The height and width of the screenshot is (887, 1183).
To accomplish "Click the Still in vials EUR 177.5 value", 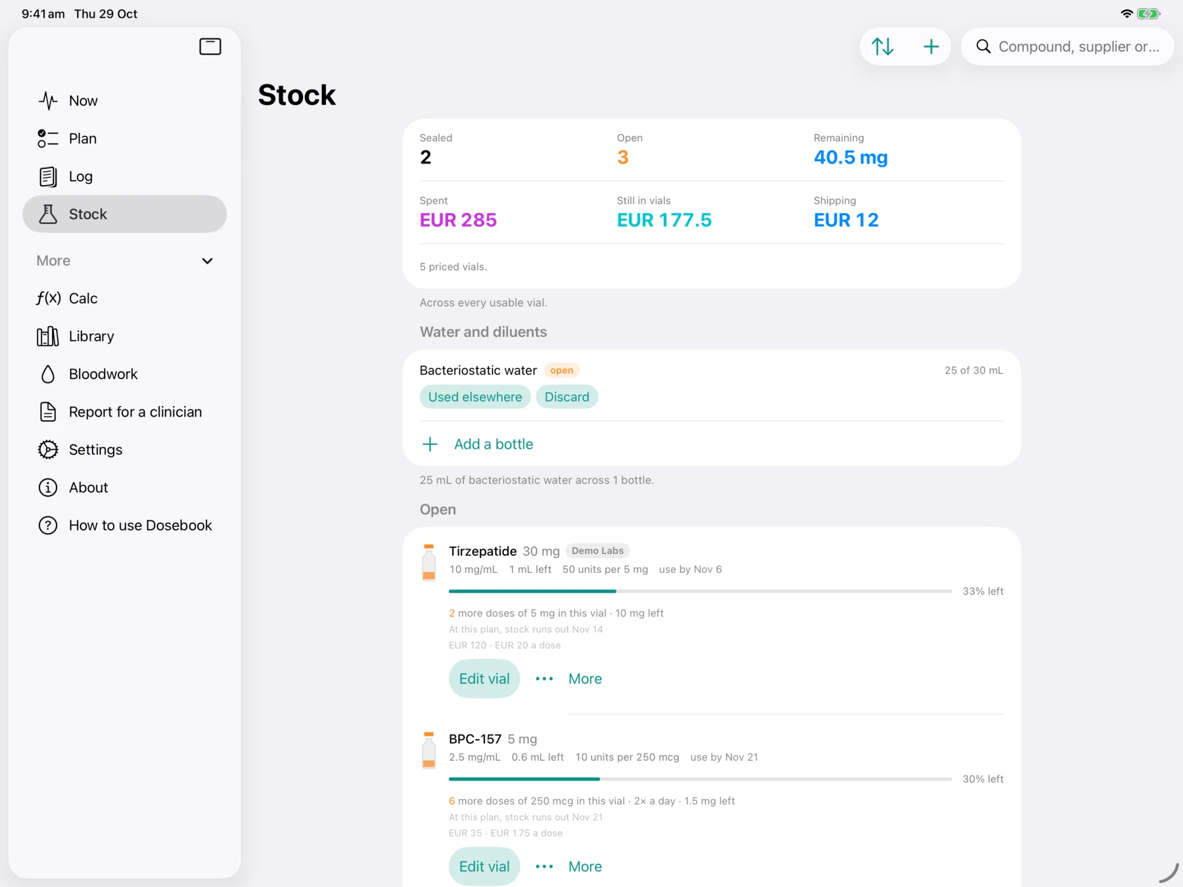I will pyautogui.click(x=664, y=220).
